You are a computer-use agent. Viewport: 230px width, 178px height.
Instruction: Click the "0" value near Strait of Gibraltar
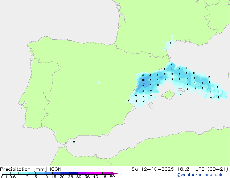74,142
